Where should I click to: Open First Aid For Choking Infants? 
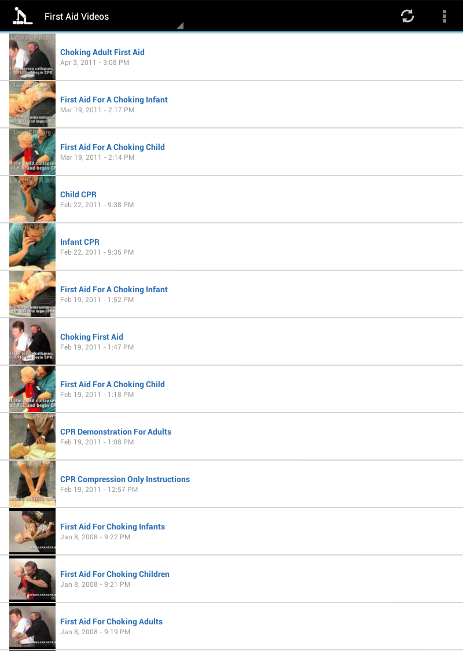click(231, 531)
